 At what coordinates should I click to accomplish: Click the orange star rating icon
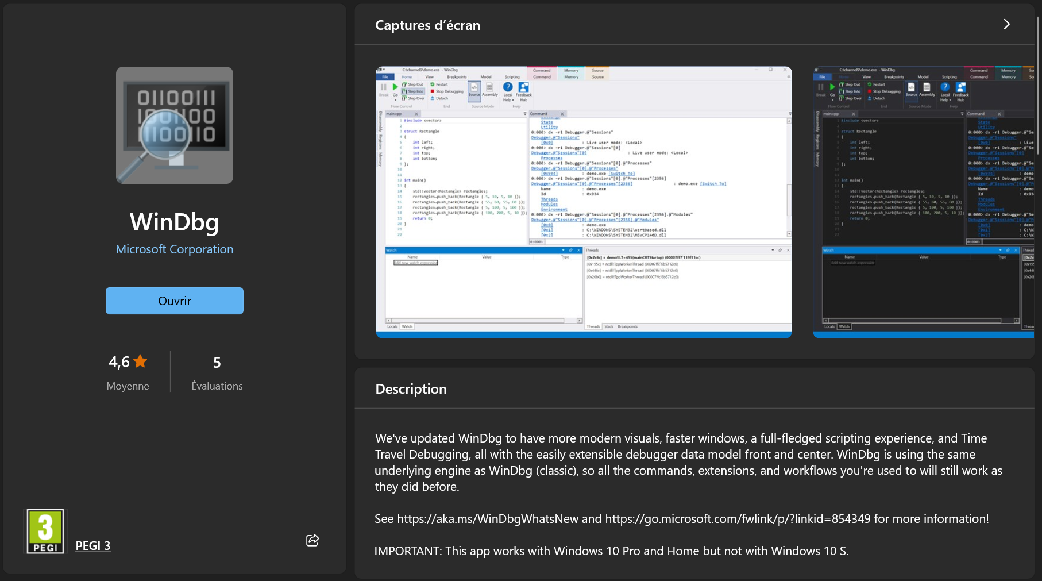(140, 361)
